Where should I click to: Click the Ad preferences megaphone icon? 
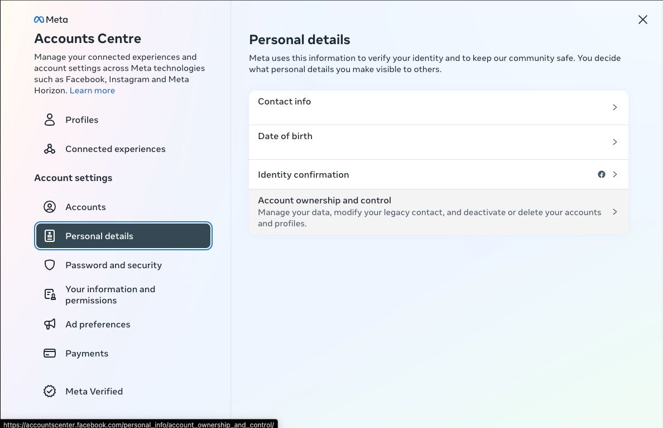tap(50, 324)
